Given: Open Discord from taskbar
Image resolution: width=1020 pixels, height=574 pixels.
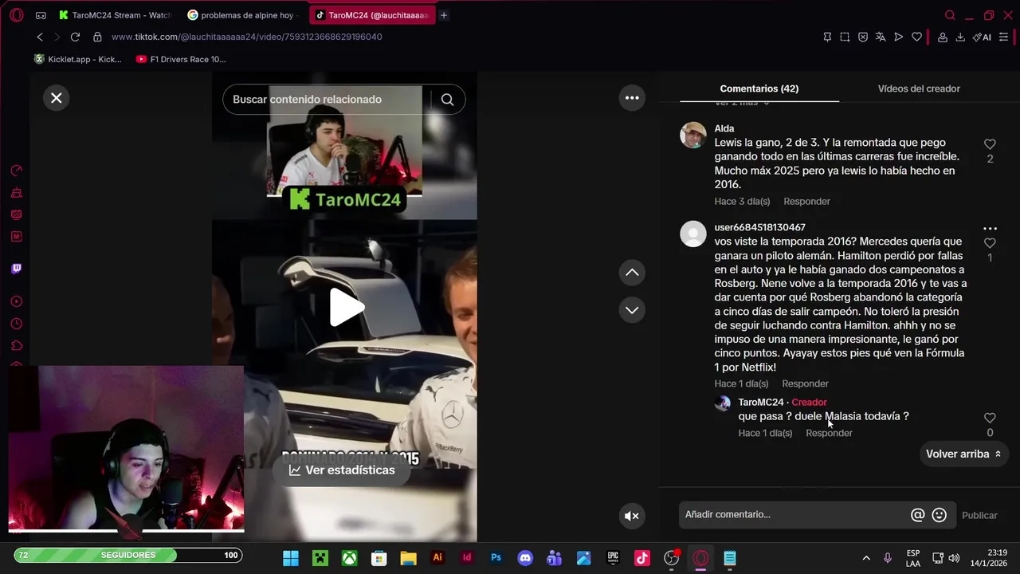Looking at the screenshot, I should point(525,558).
